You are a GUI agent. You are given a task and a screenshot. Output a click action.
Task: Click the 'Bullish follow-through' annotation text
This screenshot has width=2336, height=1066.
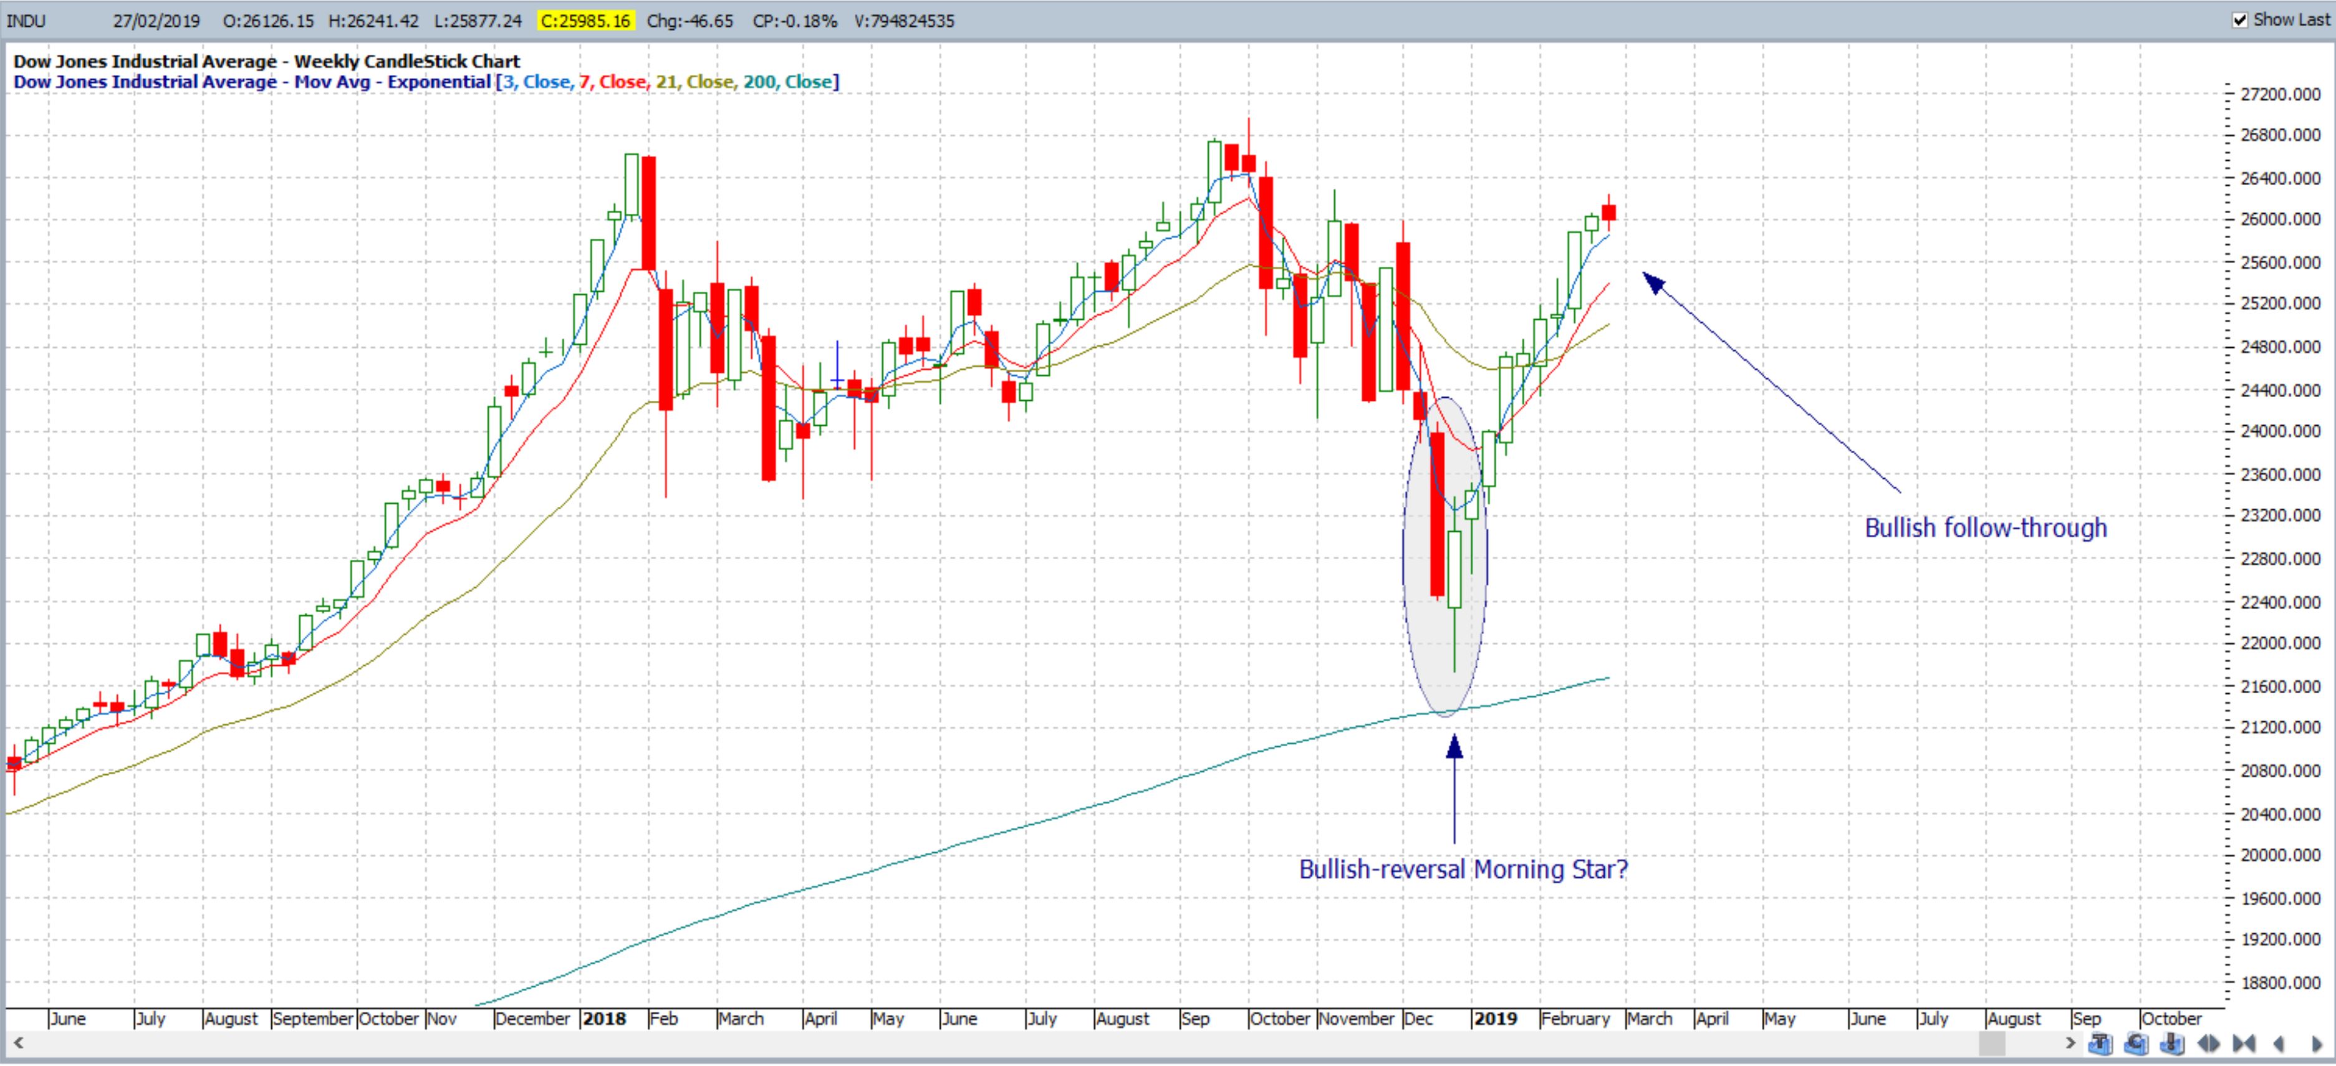click(1986, 527)
